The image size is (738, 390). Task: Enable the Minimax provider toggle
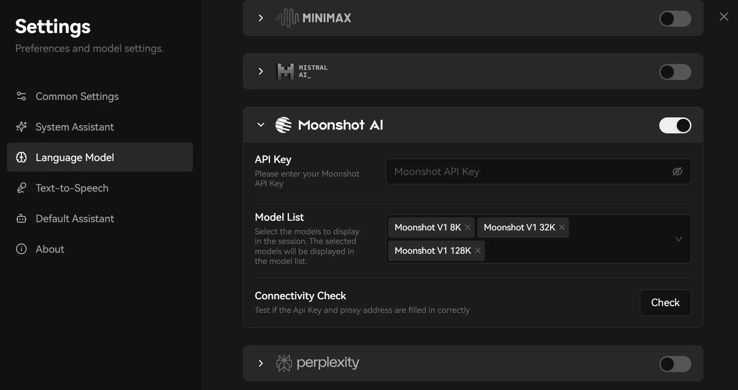coord(675,18)
